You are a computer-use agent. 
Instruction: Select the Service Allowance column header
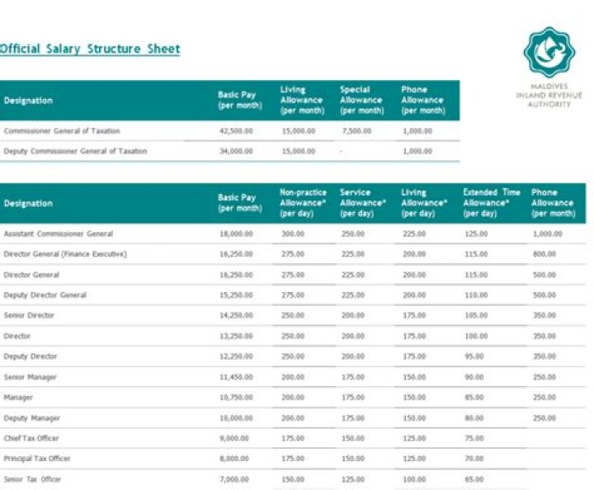pos(363,203)
